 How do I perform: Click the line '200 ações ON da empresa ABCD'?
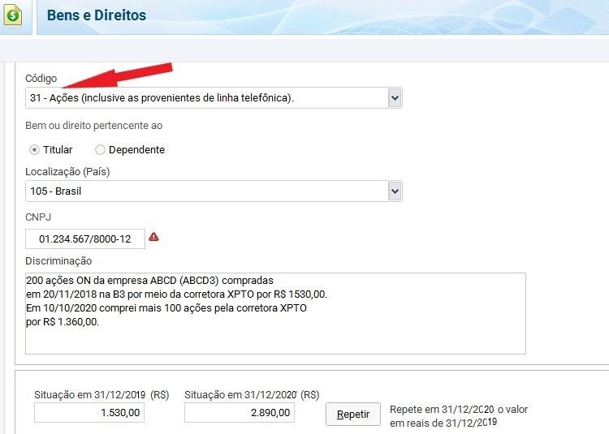(x=150, y=281)
